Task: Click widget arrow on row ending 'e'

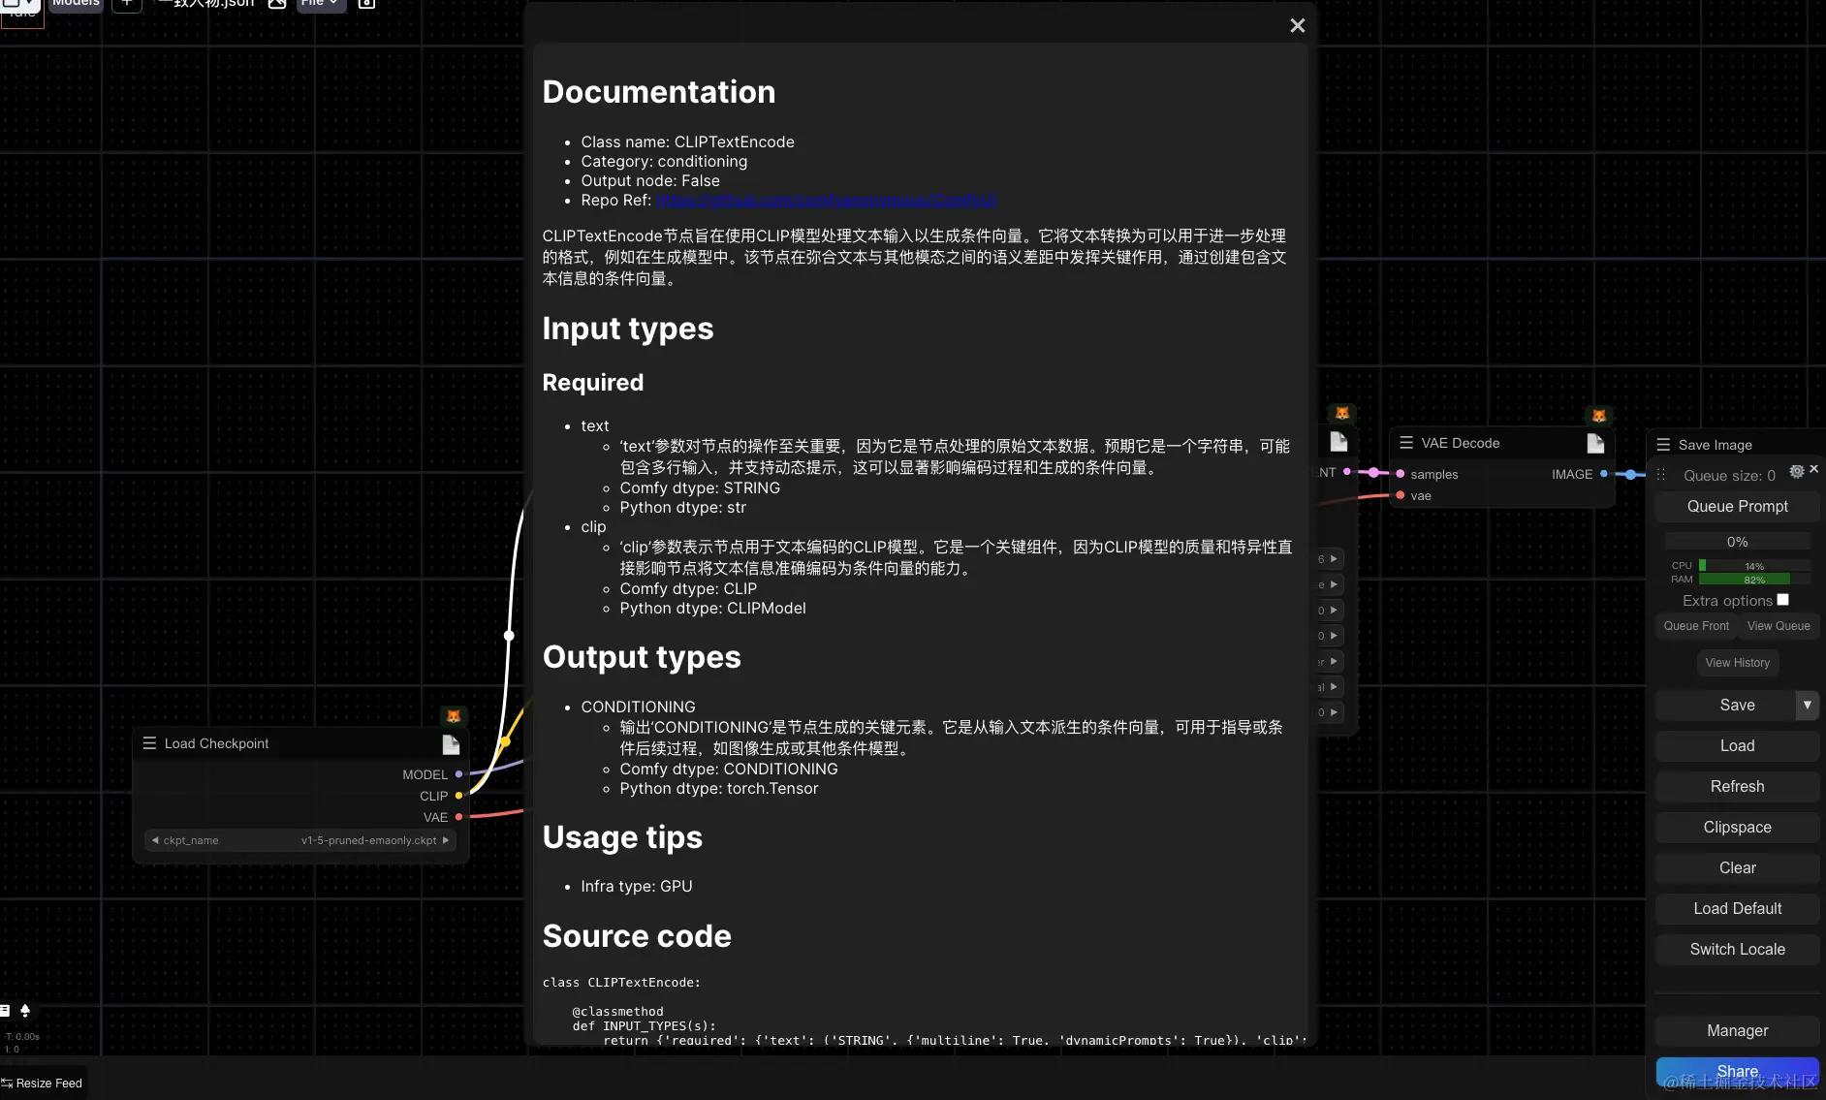Action: (1334, 584)
